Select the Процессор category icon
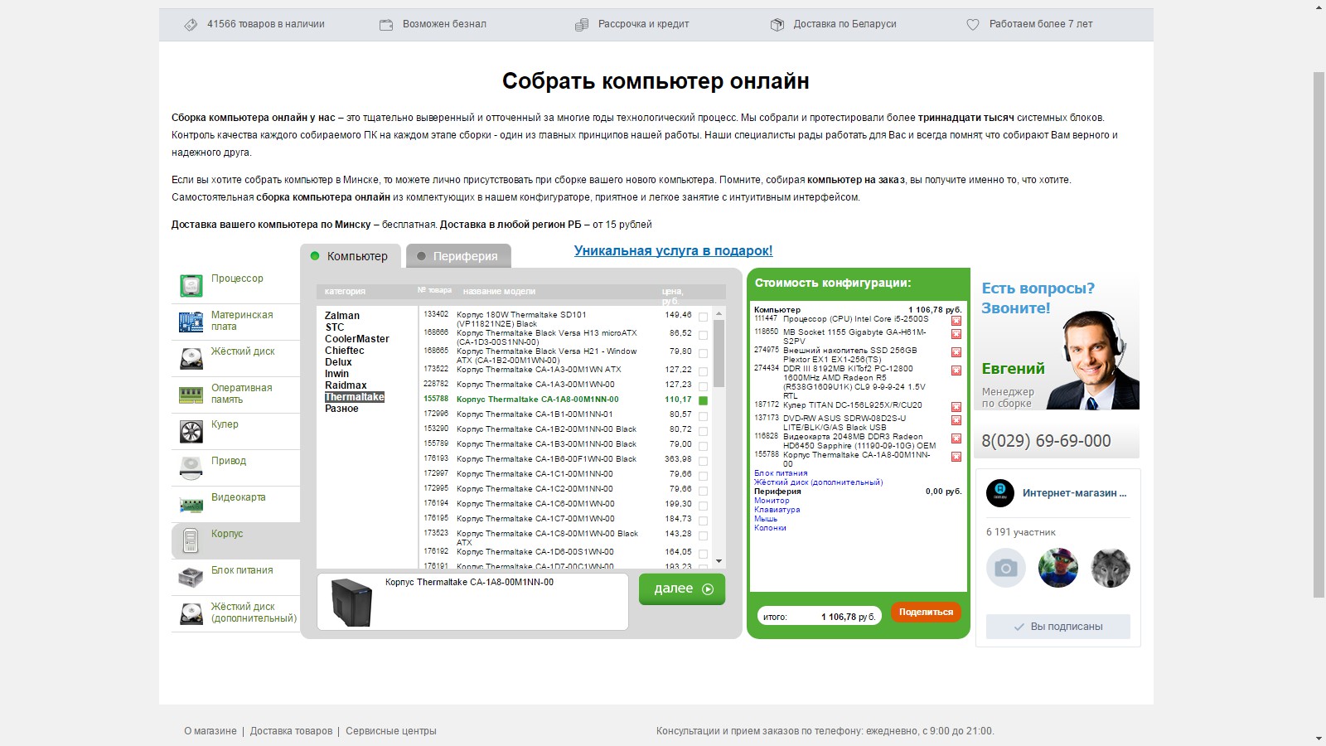The width and height of the screenshot is (1326, 746). pos(191,285)
